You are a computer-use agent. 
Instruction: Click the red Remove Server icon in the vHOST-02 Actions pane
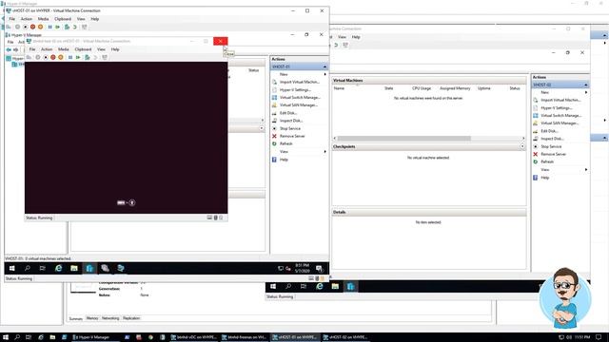pos(536,154)
